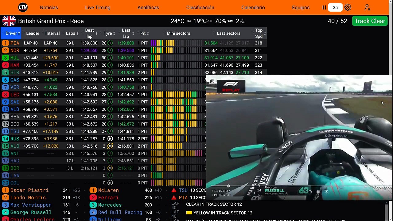Open the Analíticas menu

pyautogui.click(x=148, y=7)
